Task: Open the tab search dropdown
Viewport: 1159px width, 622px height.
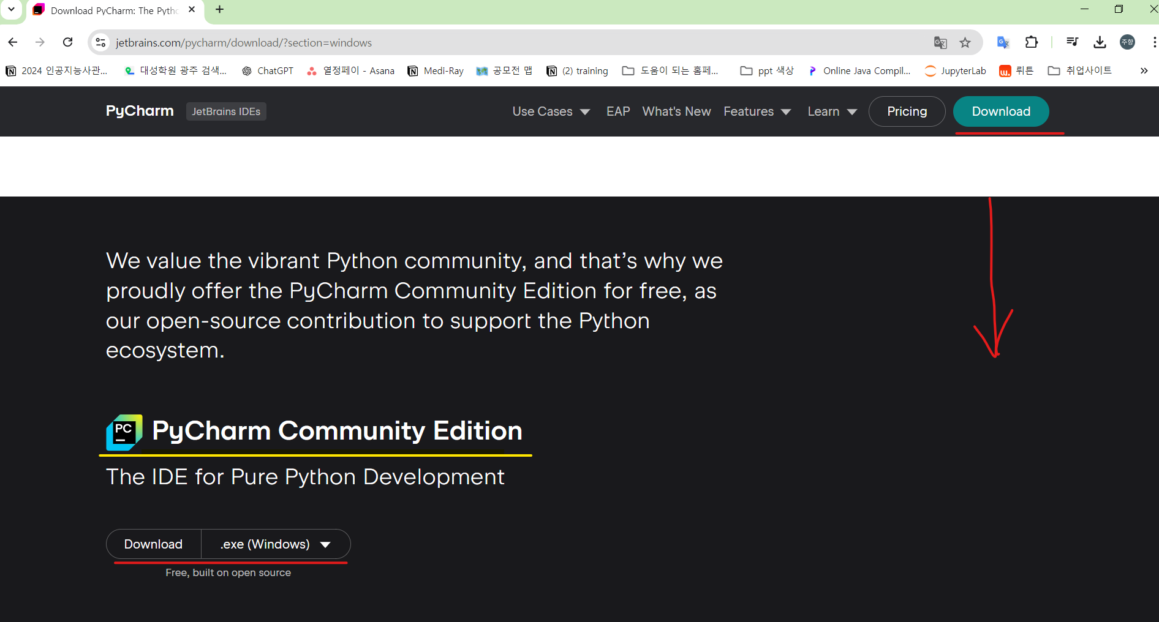Action: [11, 10]
